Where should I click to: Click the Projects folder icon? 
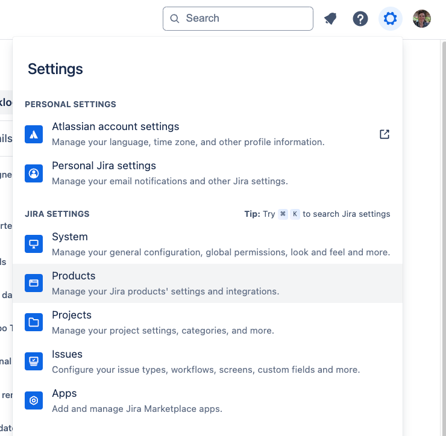34,322
